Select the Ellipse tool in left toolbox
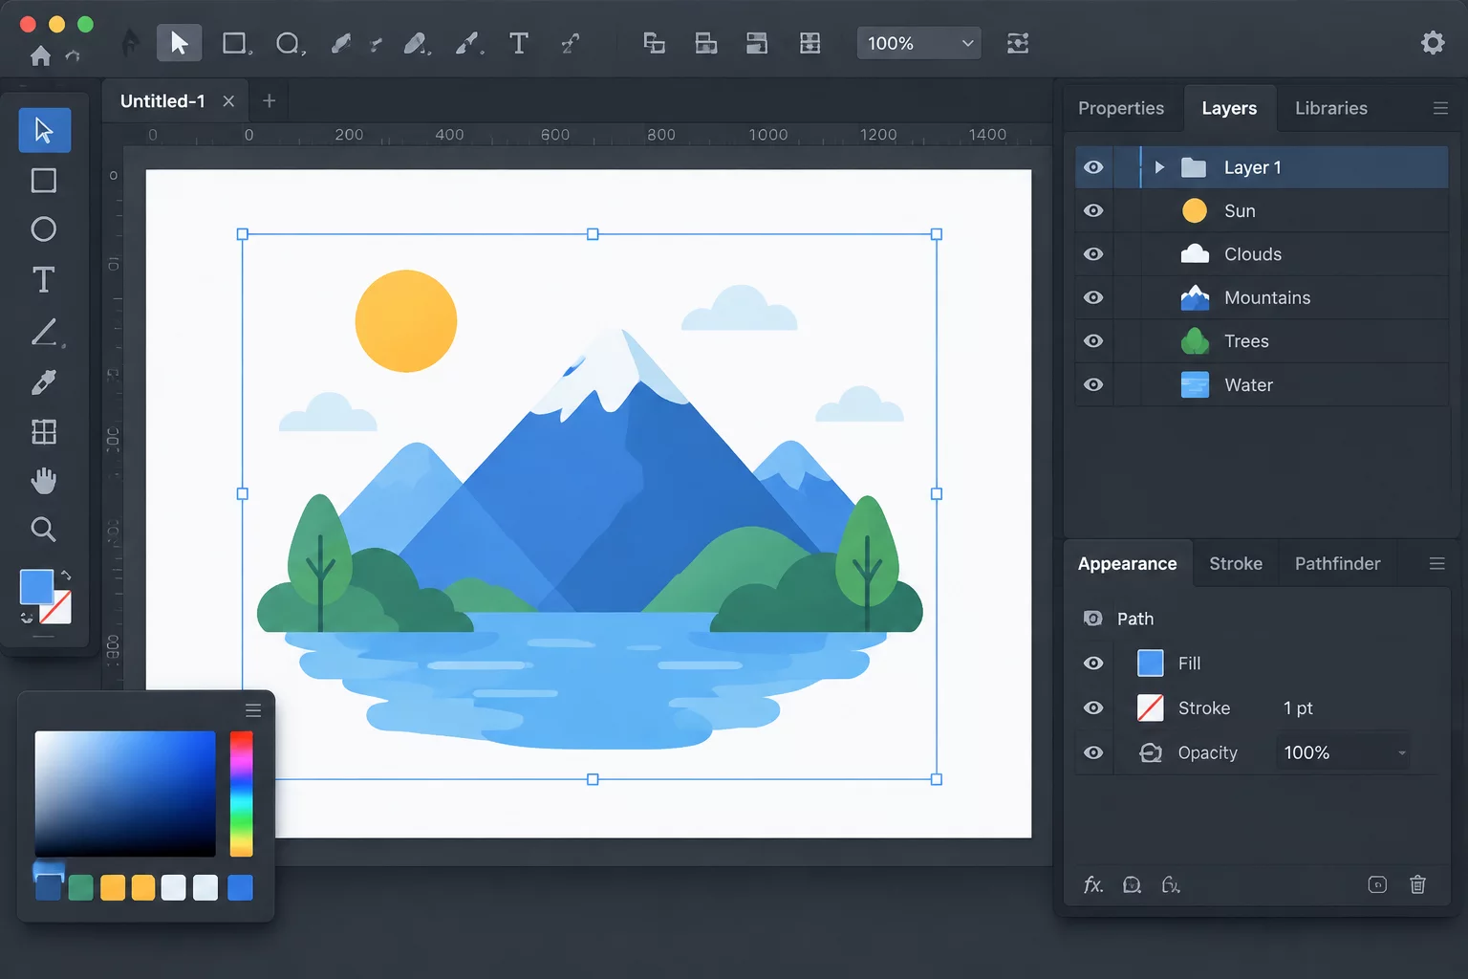Viewport: 1468px width, 979px height. (44, 229)
